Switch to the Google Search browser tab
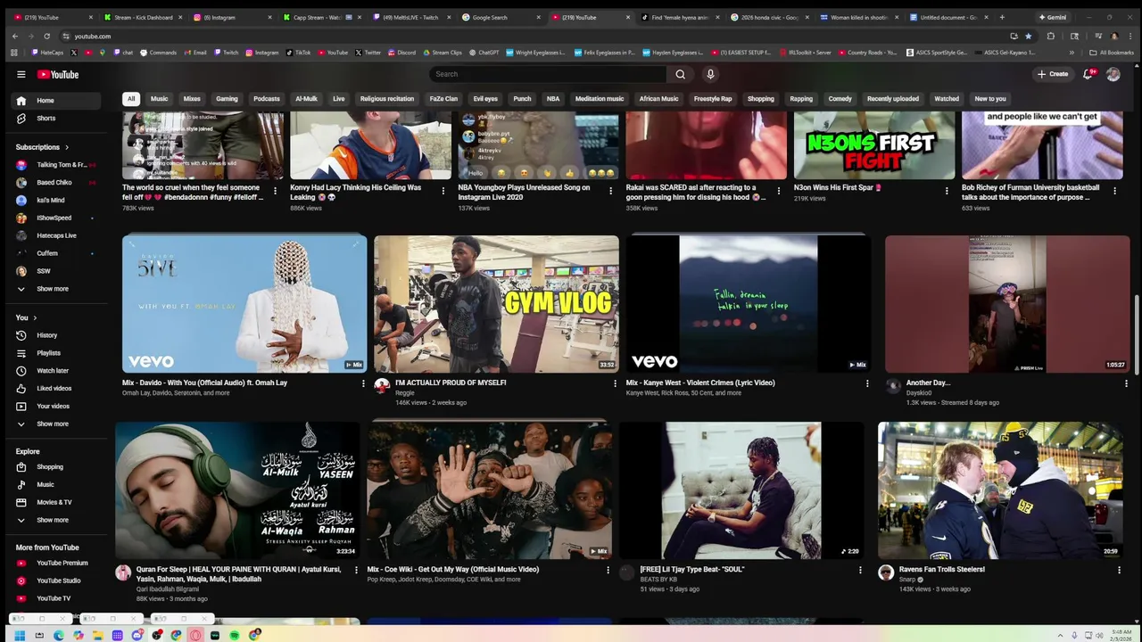 500,17
